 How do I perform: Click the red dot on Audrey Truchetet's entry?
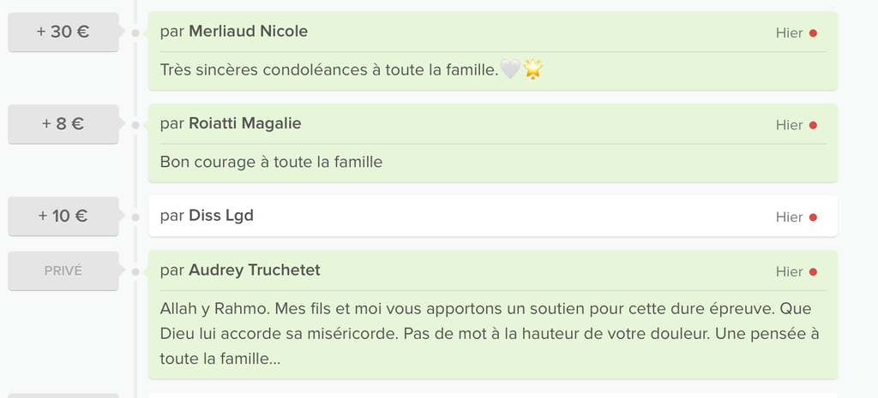(x=813, y=272)
